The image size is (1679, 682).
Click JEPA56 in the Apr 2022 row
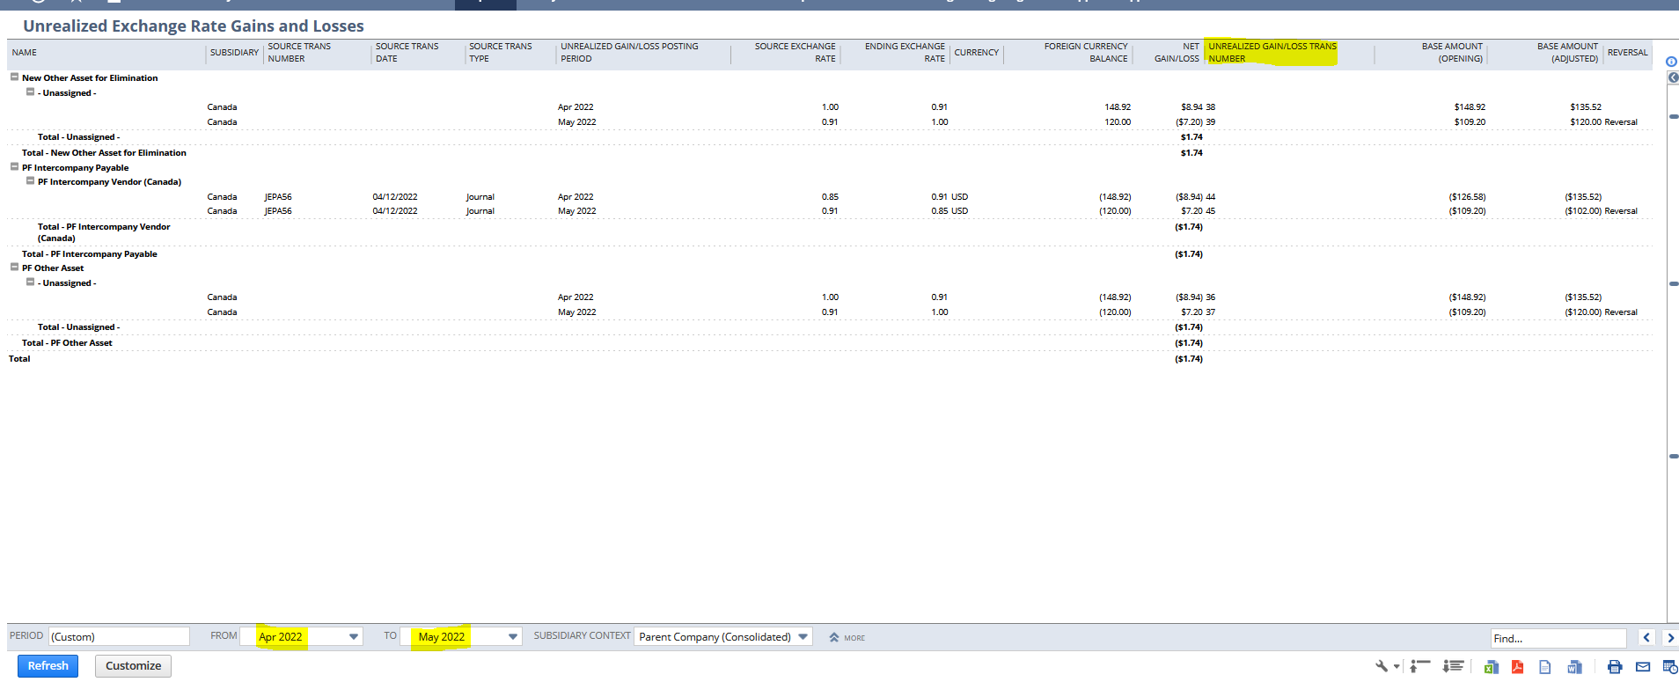[278, 197]
